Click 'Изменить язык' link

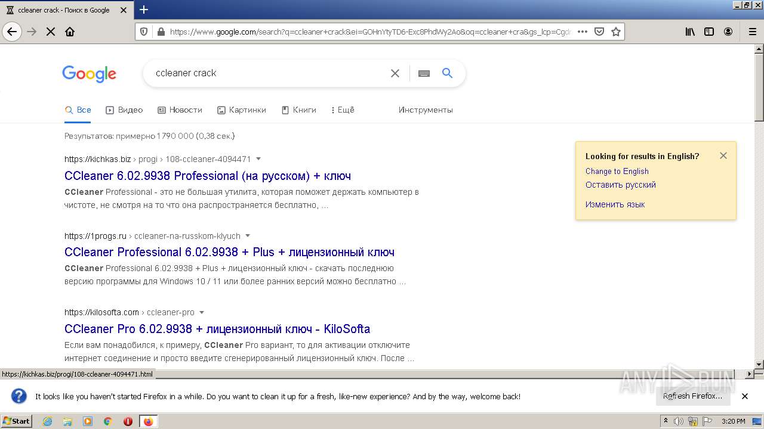pyautogui.click(x=615, y=204)
